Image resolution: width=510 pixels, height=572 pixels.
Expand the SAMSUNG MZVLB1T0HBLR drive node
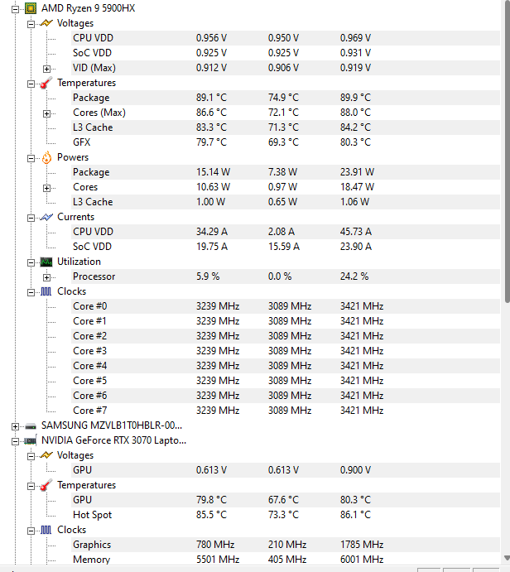pyautogui.click(x=16, y=426)
